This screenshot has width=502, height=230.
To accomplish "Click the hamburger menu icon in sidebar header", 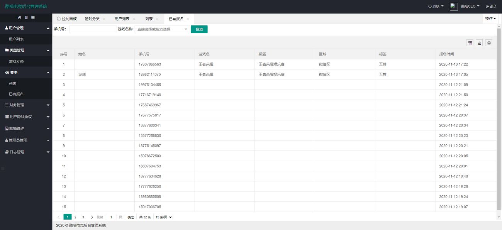I will [33, 18].
